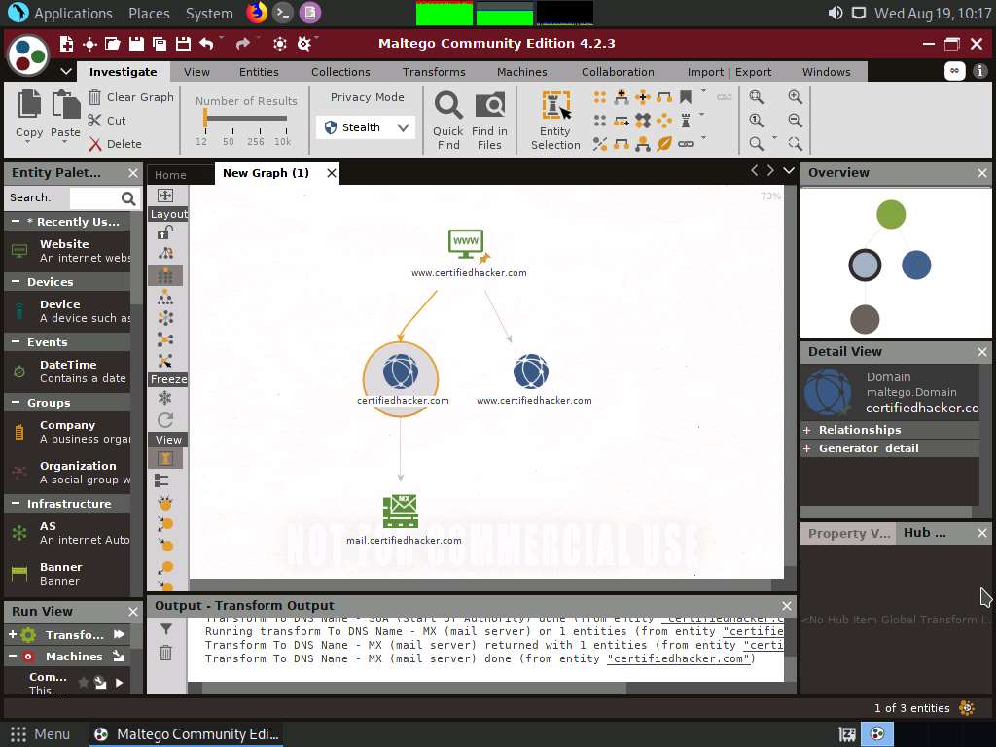Activate the Entity Selection tool
The height and width of the screenshot is (747, 996).
click(555, 120)
